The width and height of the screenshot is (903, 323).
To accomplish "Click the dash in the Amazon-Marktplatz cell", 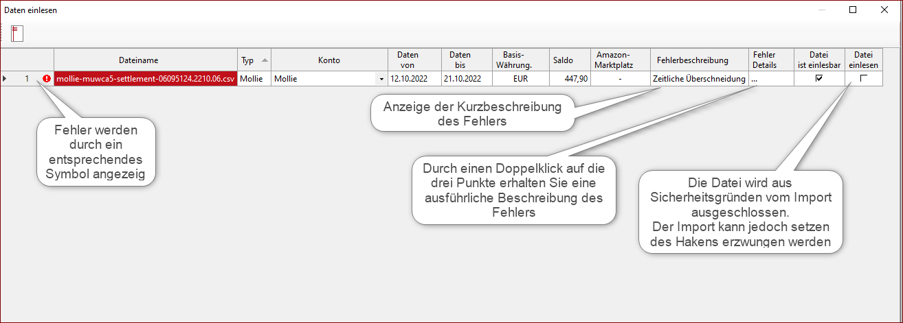I will point(620,79).
